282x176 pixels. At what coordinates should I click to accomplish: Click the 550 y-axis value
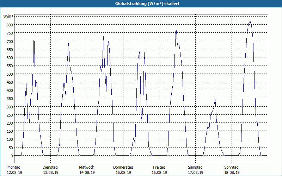point(10,66)
